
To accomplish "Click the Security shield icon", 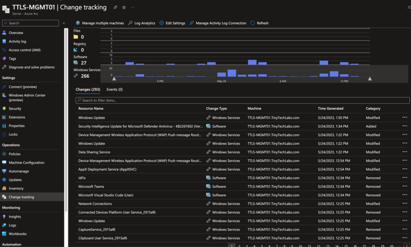I will 4,108.
